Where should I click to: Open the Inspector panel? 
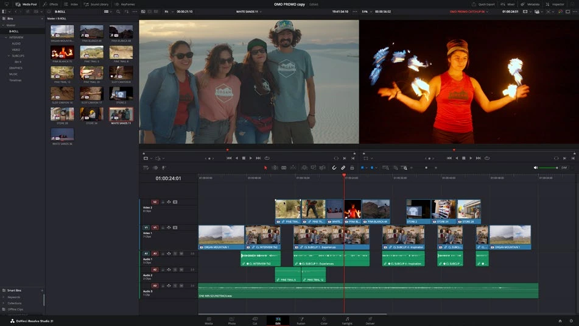[555, 4]
